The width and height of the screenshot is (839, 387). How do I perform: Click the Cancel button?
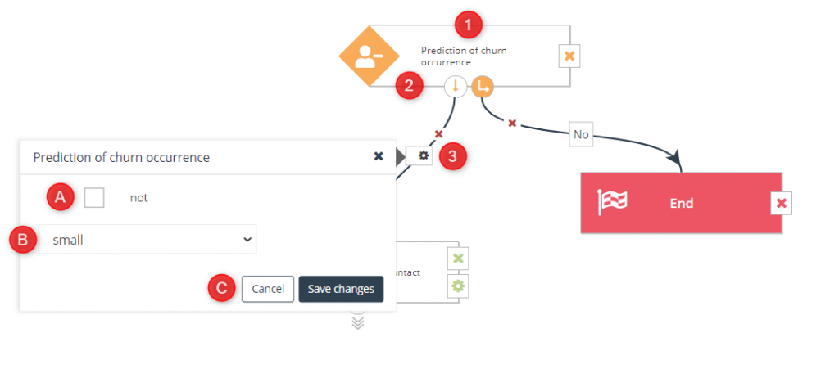coord(268,289)
